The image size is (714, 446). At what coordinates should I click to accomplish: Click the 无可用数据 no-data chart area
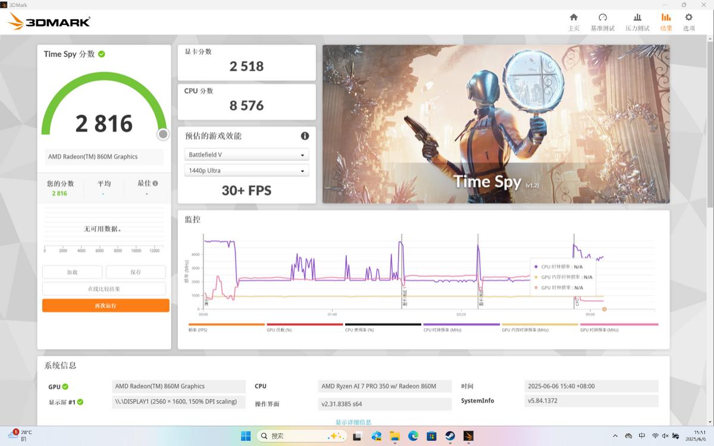click(104, 230)
